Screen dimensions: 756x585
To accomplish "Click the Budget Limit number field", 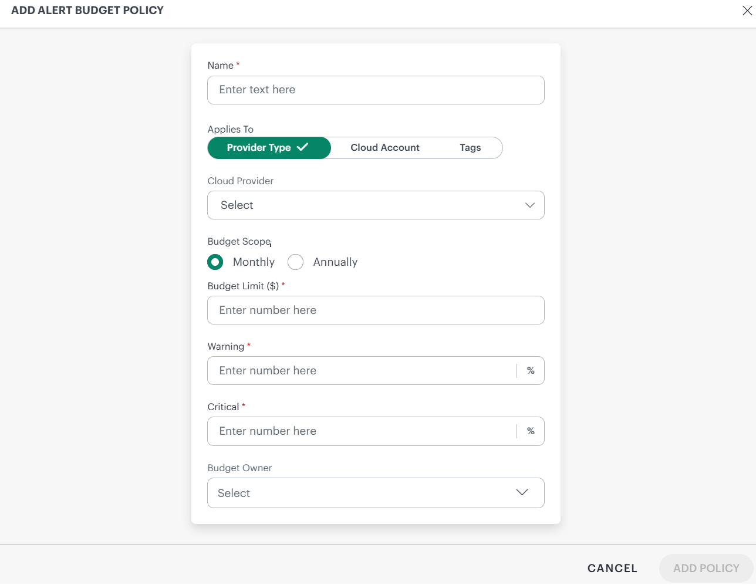I will click(376, 310).
